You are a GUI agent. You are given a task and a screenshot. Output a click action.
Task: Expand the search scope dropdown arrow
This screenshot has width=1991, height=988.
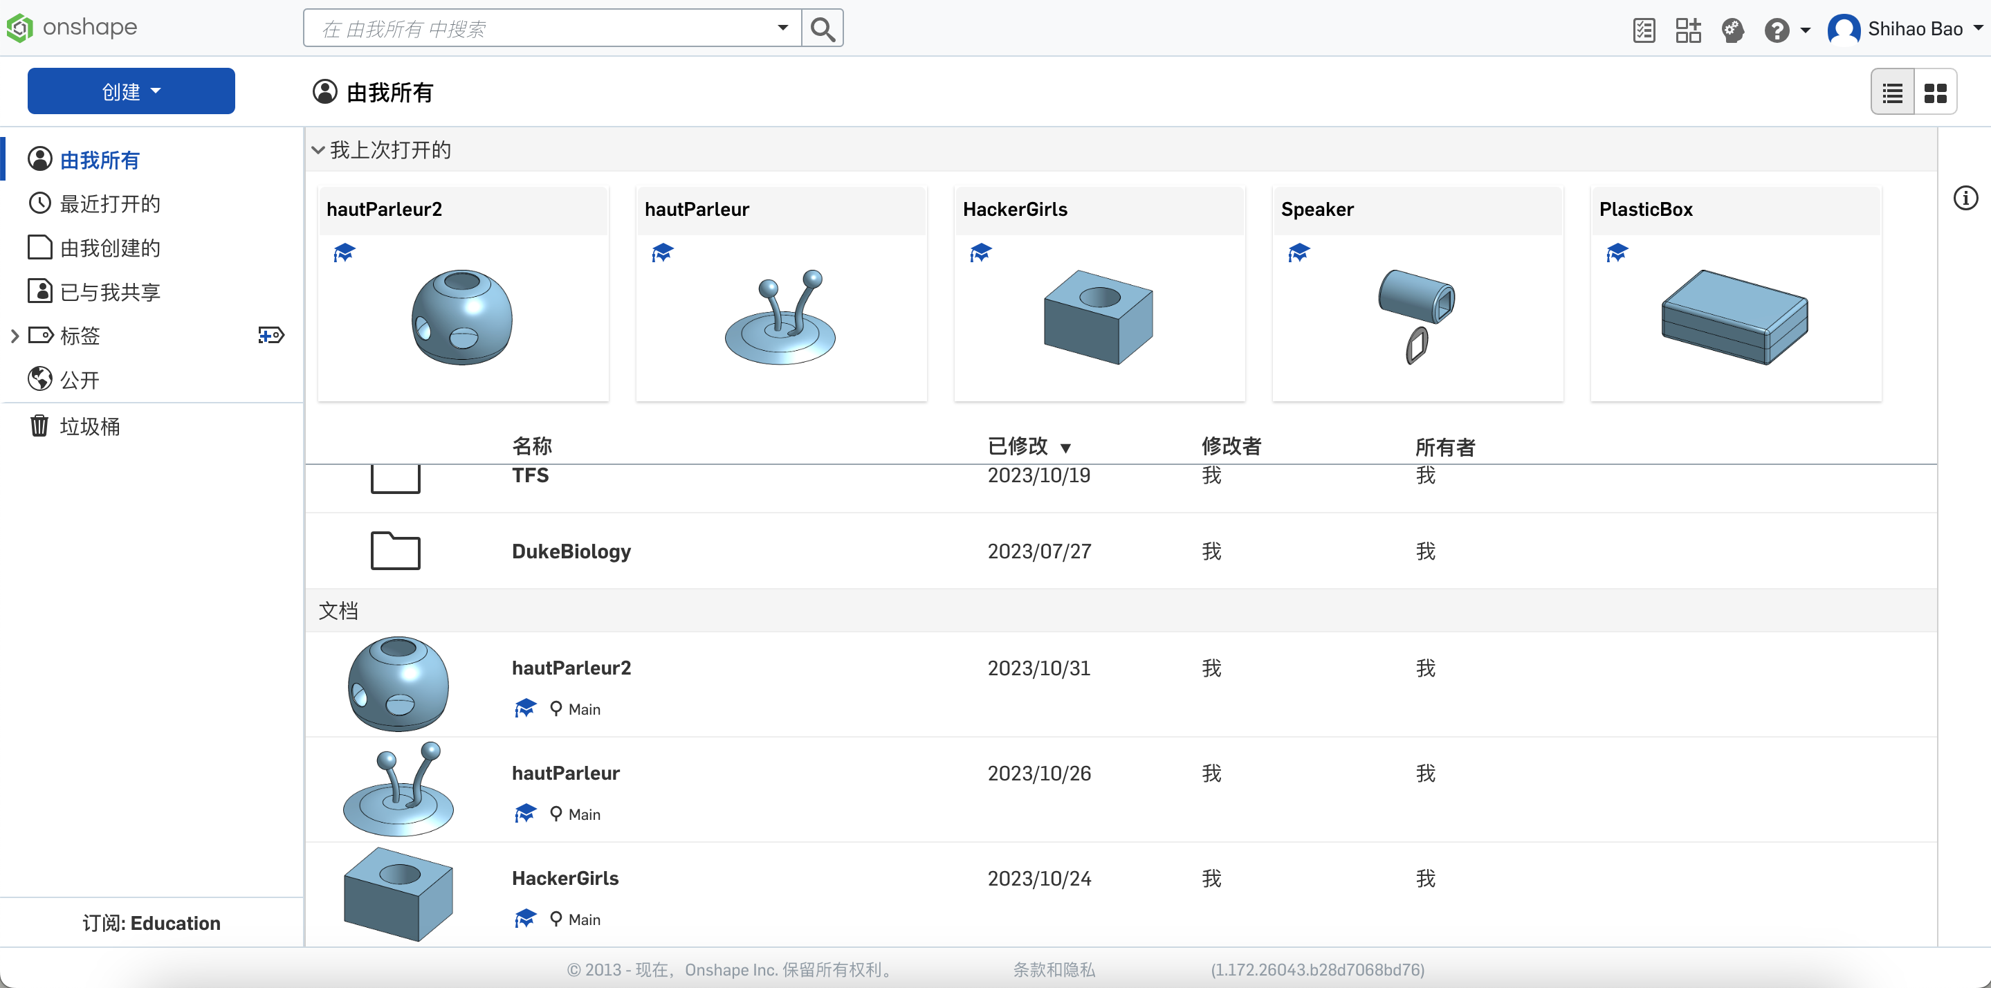[782, 28]
